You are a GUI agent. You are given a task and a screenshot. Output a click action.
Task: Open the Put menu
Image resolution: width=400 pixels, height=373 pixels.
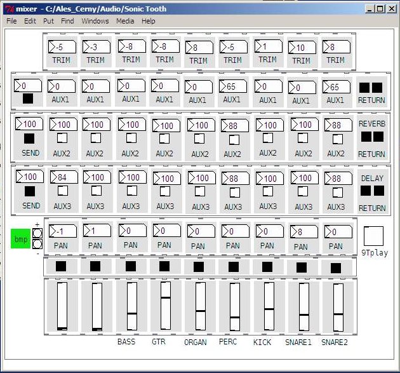[x=48, y=21]
